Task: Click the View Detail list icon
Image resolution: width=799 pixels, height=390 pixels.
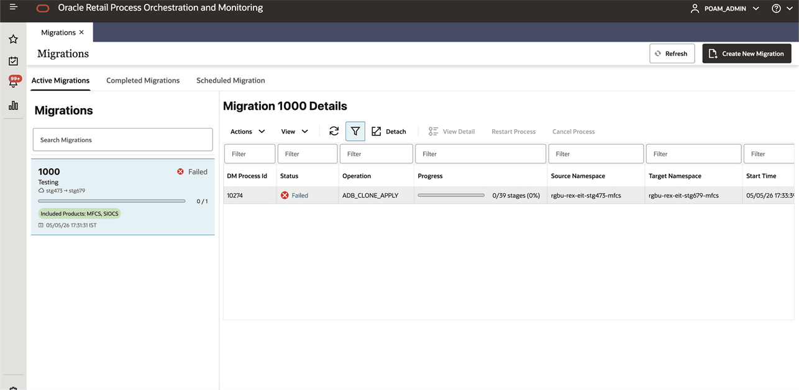Action: coord(433,131)
